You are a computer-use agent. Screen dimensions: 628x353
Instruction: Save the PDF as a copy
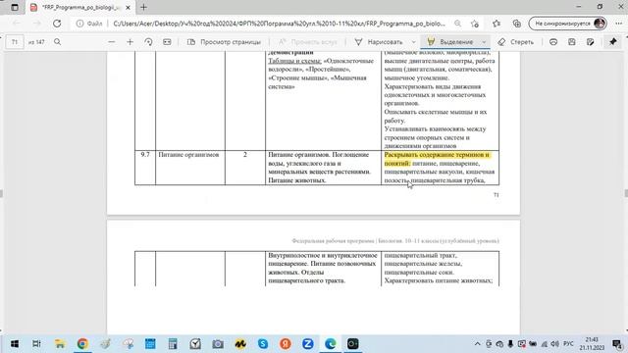pos(590,42)
